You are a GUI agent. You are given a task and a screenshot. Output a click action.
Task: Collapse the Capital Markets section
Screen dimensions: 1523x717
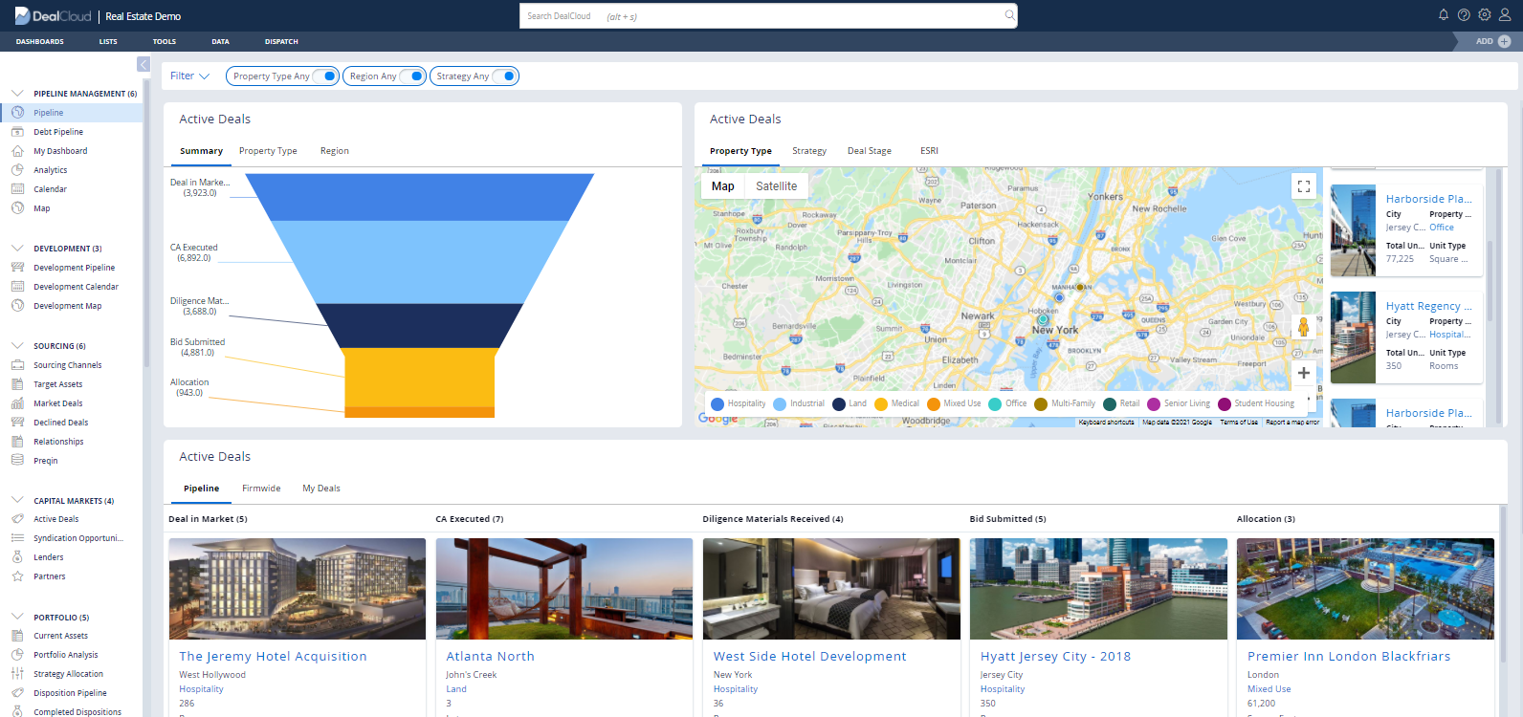click(17, 501)
